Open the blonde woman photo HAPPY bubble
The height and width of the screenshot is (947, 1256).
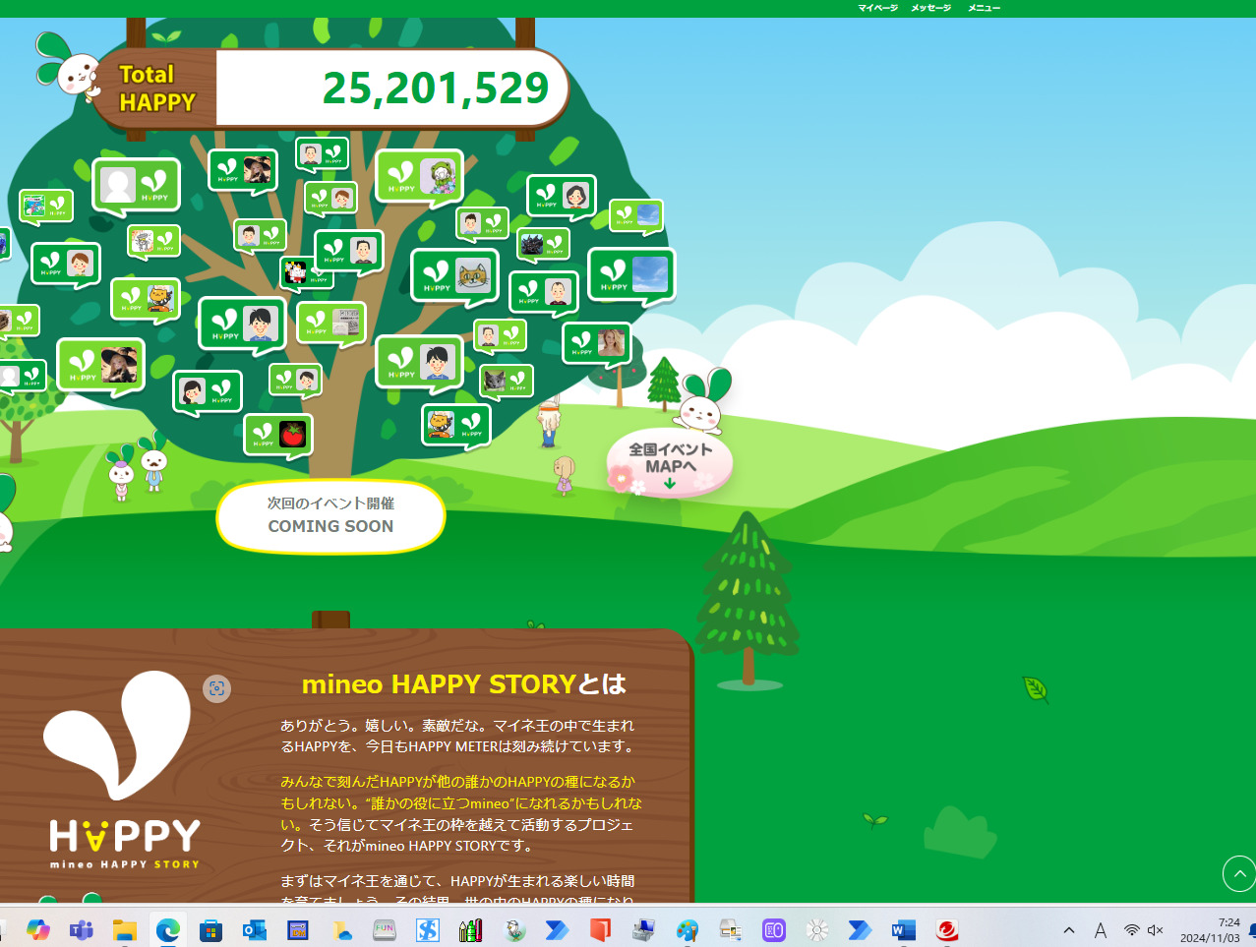pos(596,342)
